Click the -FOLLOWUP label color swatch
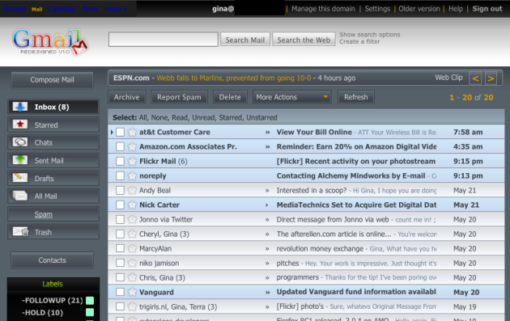Screen dimensions: 510x321 (x=90, y=301)
